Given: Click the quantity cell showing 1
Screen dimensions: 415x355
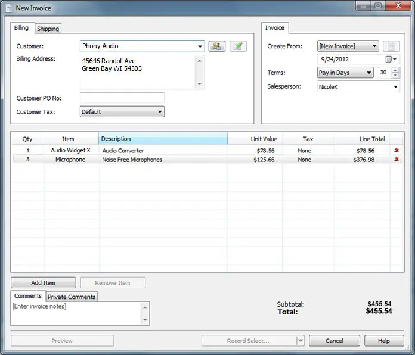Looking at the screenshot, I should coord(28,151).
